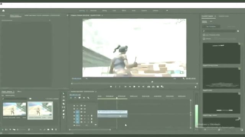This screenshot has width=245, height=137.
Task: Open Program monitor playback resolution dropdown
Action: tap(175, 79)
